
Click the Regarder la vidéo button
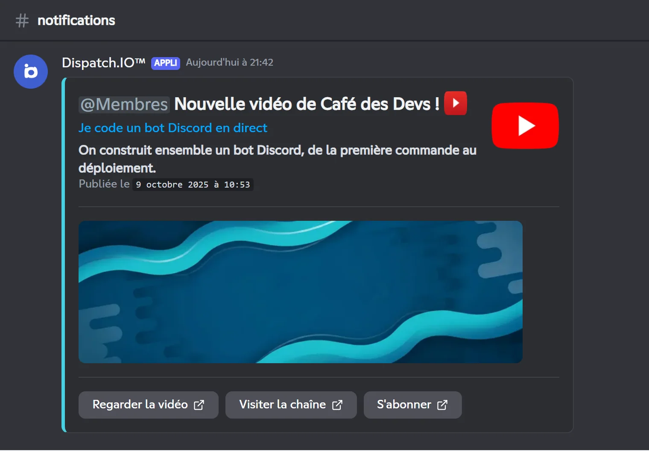tap(149, 405)
